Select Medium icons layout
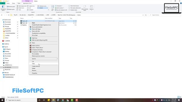This screenshot has width=182, height=102. click(42, 6)
